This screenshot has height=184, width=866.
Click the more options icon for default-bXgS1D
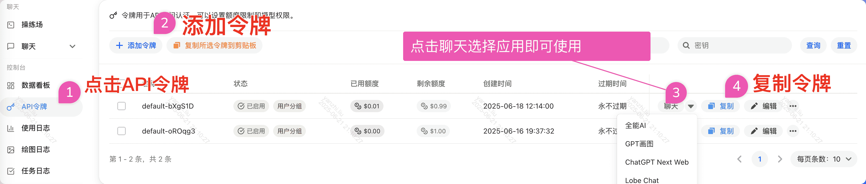(793, 106)
